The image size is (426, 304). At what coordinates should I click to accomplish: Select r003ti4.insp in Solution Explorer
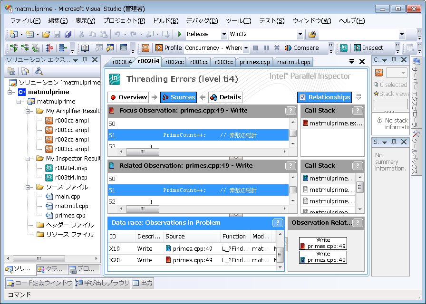[66, 178]
